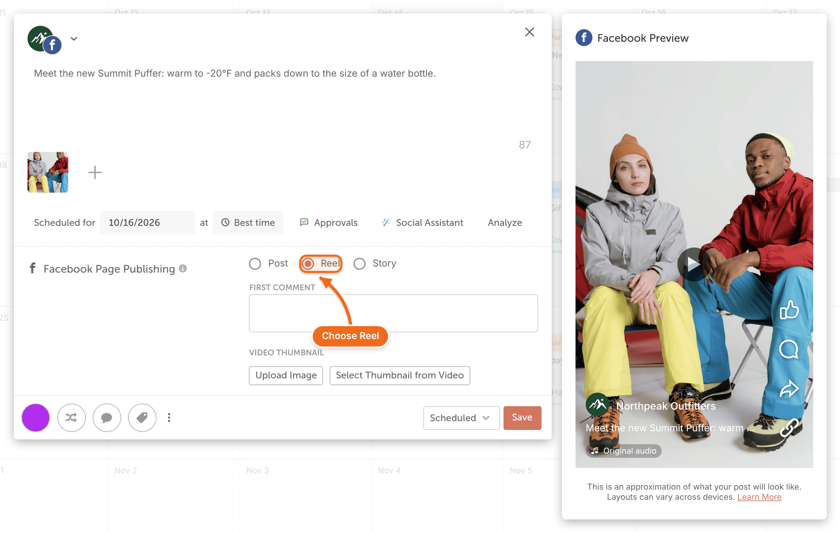
Task: Click Select Thumbnail from Video
Action: (x=400, y=375)
